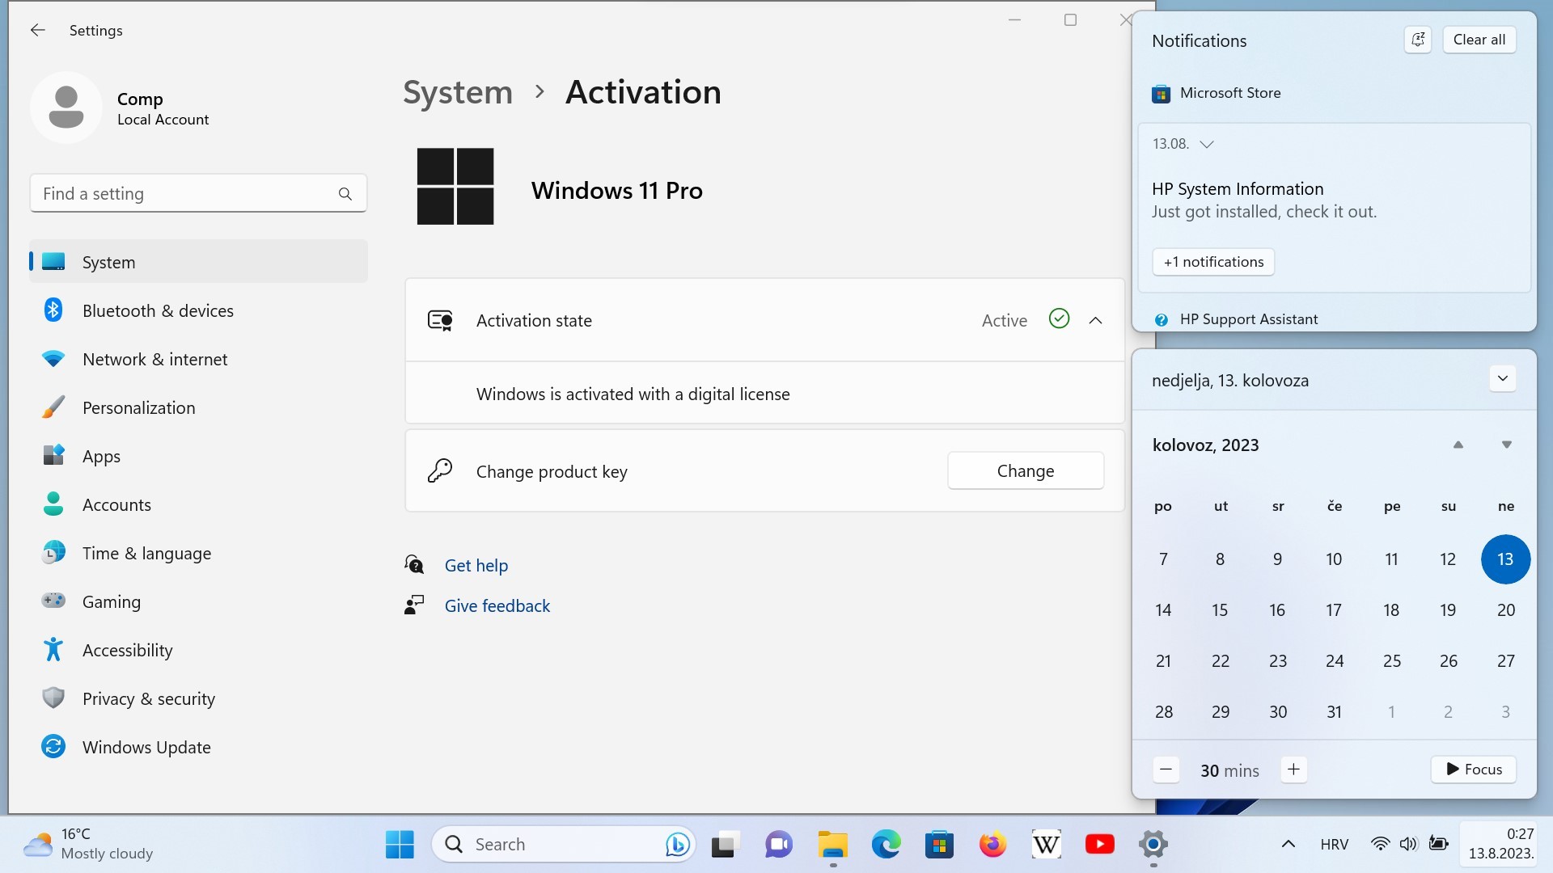The width and height of the screenshot is (1553, 873).
Task: Go to Time & language settings
Action: click(198, 554)
